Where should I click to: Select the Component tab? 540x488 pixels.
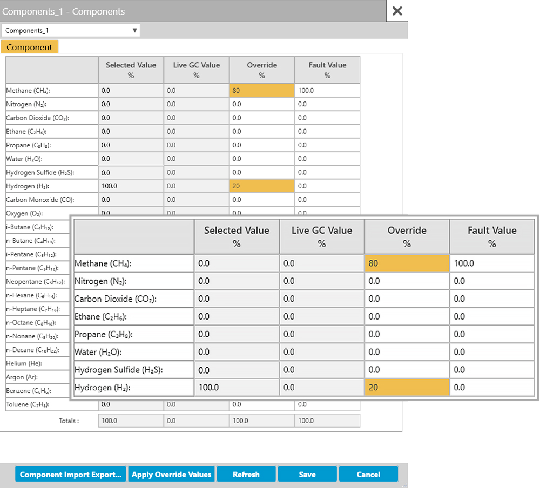pyautogui.click(x=29, y=48)
